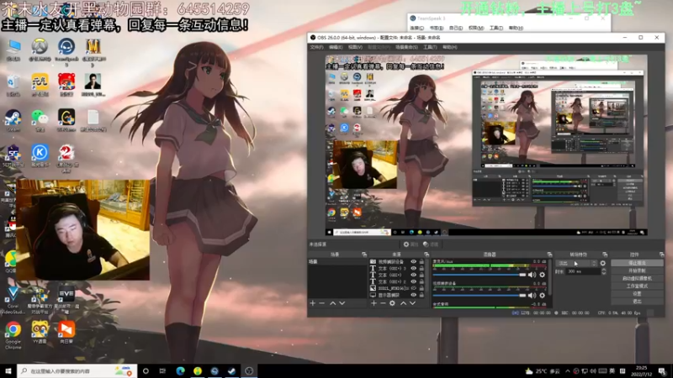Image resolution: width=673 pixels, height=378 pixels.
Task: Open the TeamSpeak 3 desktop shortcut
Action: (x=66, y=50)
